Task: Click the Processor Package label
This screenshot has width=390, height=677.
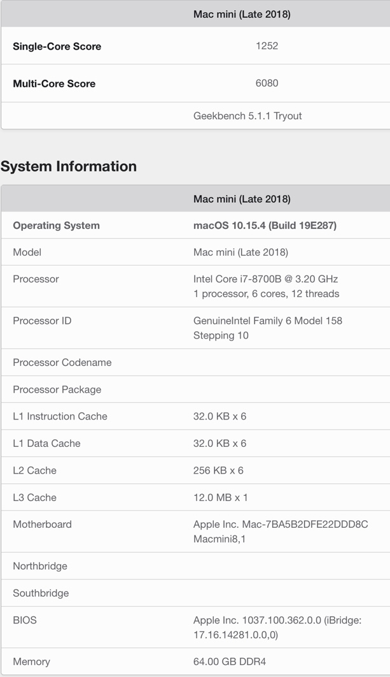Action: click(x=57, y=389)
